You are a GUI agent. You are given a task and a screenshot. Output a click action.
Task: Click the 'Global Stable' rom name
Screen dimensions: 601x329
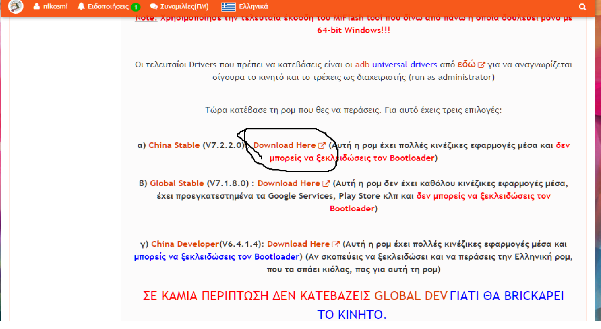(177, 183)
